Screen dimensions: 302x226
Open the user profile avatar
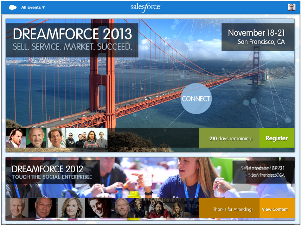point(292,8)
